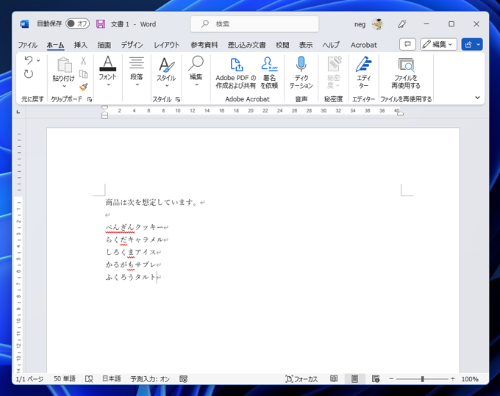
Task: Click the 日本語 language indicator
Action: coord(111,378)
